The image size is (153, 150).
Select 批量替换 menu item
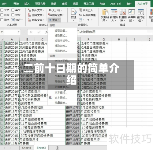[x=62, y=103]
